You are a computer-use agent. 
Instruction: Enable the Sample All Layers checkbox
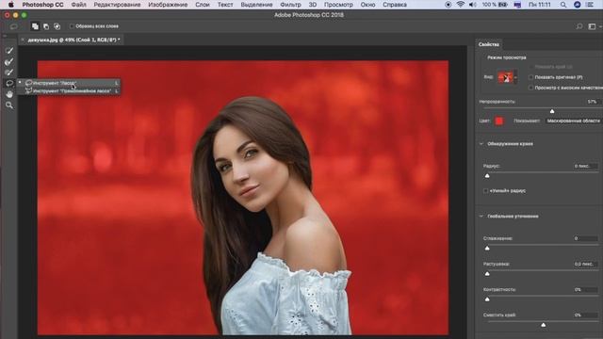[x=72, y=26]
